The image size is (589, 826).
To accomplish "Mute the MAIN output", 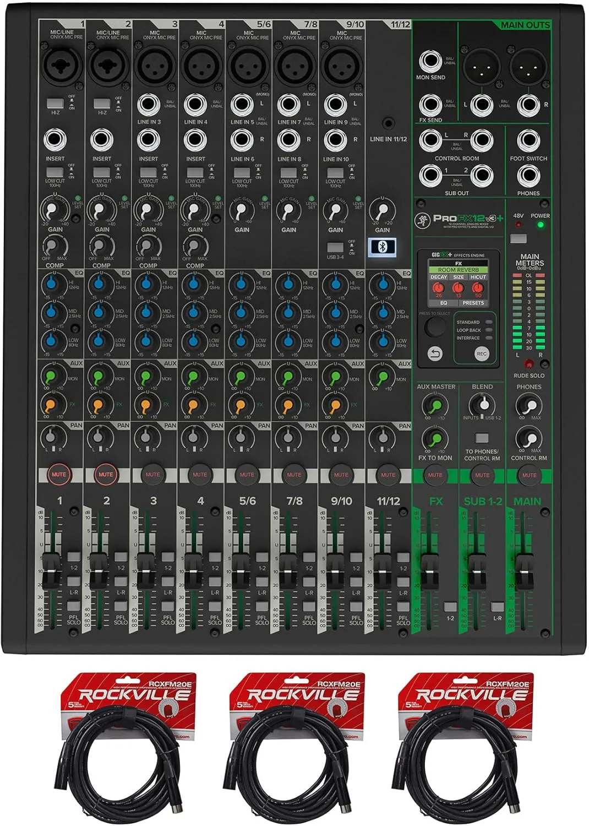I will pos(529,475).
